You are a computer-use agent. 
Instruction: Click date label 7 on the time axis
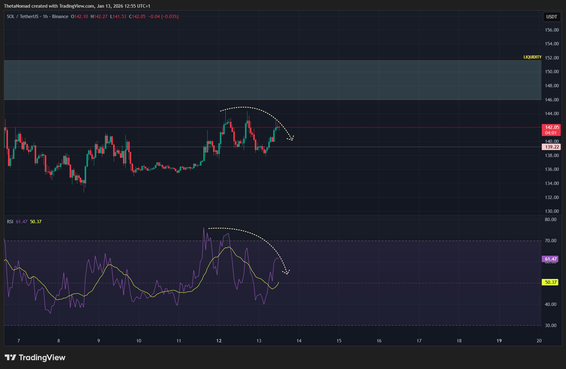[19, 341]
